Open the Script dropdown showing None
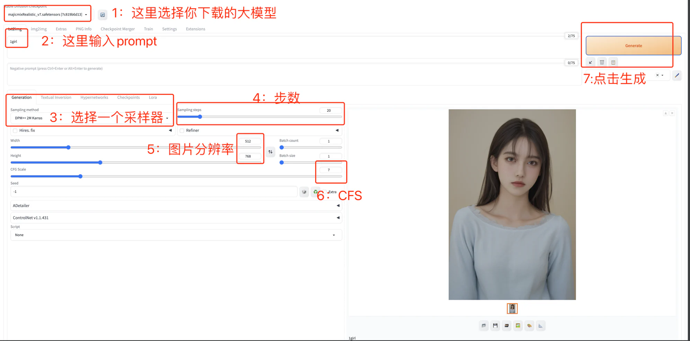 click(176, 235)
